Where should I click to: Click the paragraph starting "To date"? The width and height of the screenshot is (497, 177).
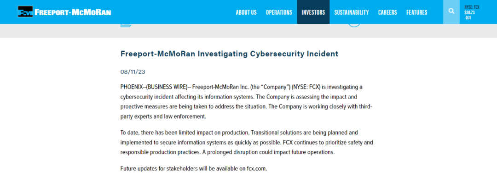[x=247, y=142]
